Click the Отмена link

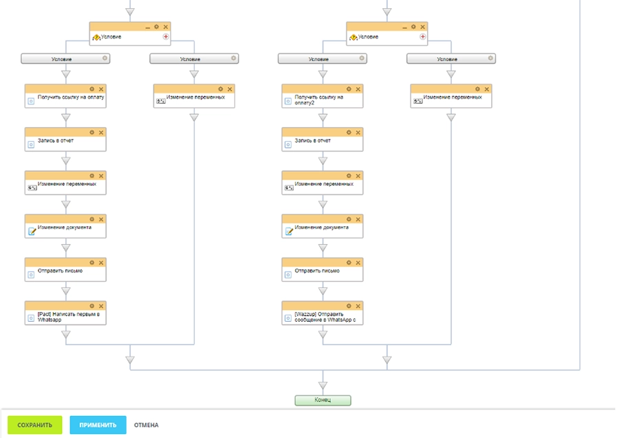coord(146,425)
